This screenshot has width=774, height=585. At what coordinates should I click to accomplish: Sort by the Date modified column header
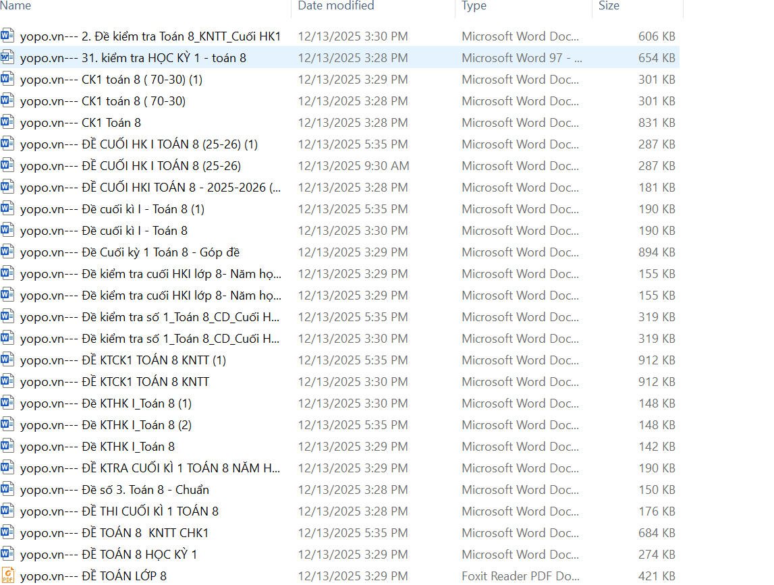(x=336, y=6)
